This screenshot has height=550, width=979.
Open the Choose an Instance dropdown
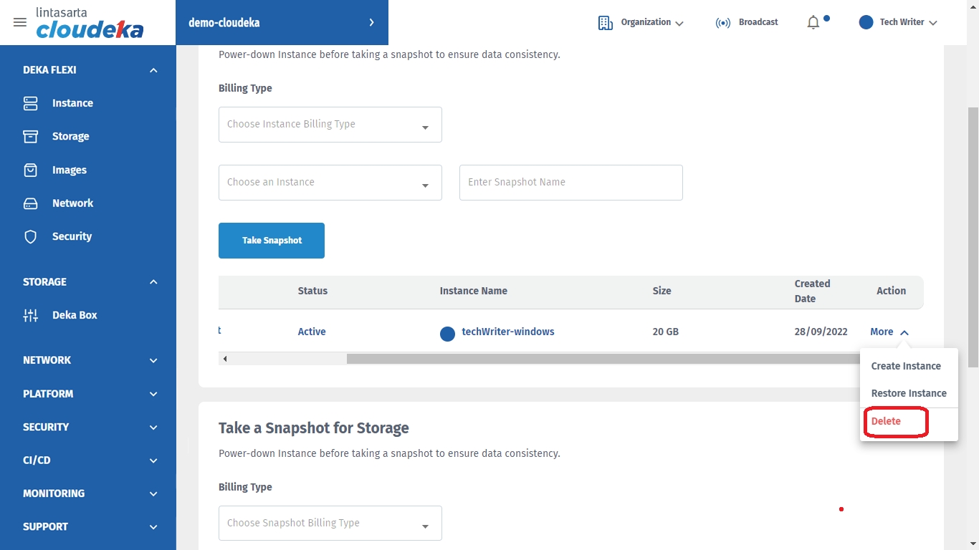[330, 183]
